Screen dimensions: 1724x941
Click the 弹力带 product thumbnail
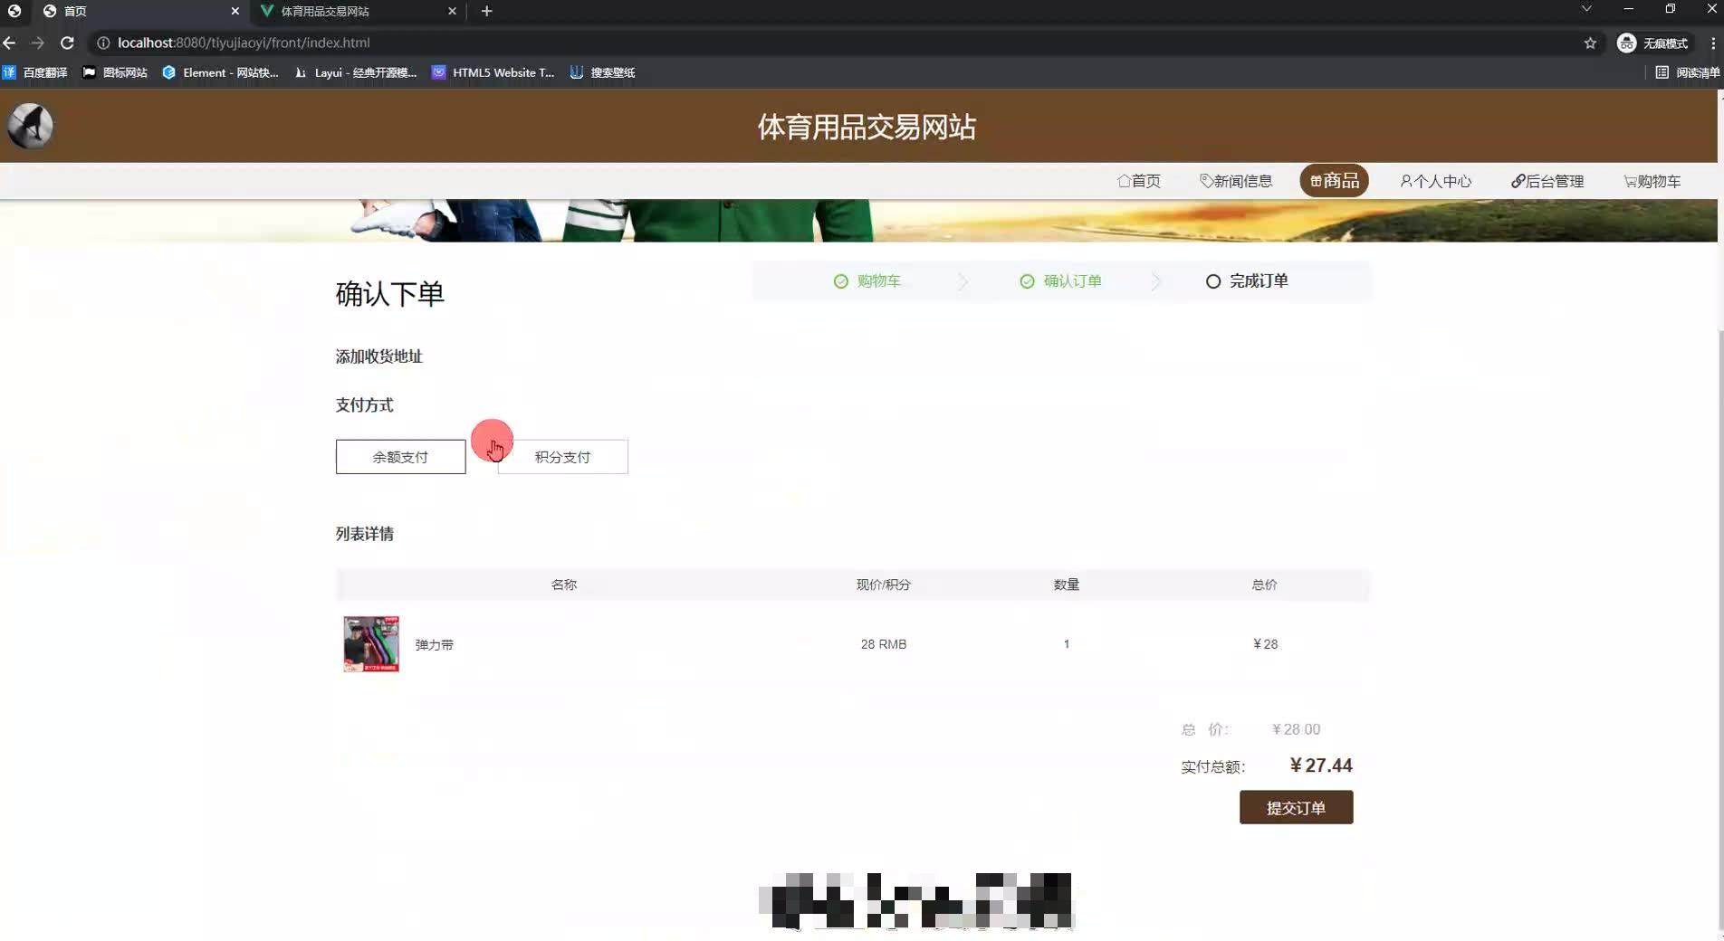click(371, 644)
